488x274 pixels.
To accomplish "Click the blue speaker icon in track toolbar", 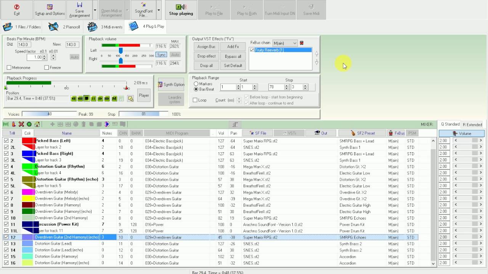I will click(x=107, y=124).
